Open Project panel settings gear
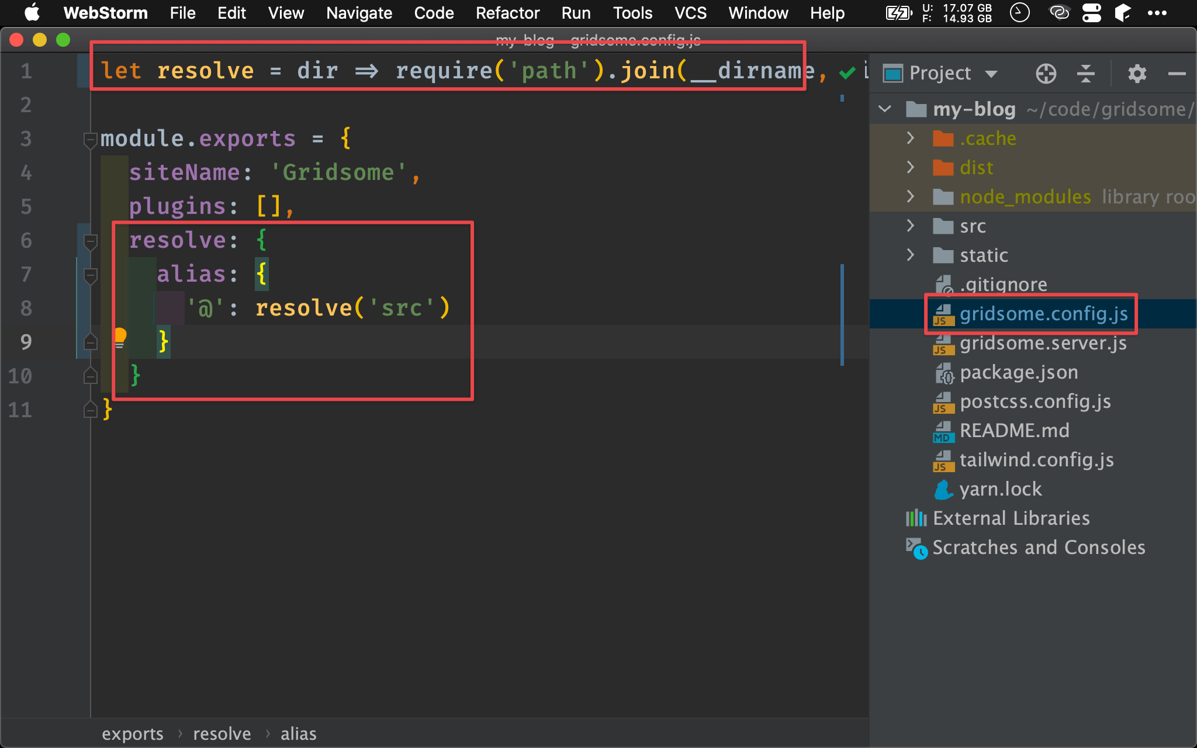Image resolution: width=1197 pixels, height=748 pixels. [x=1137, y=74]
